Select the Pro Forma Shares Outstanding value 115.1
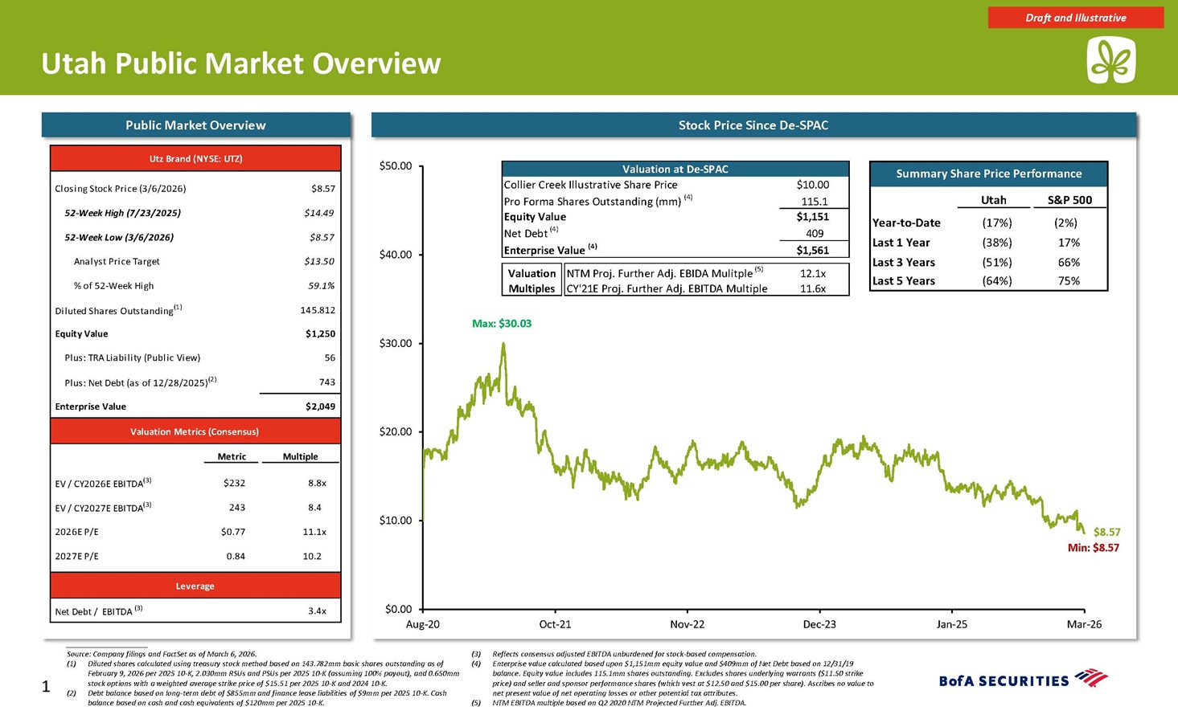 pos(815,202)
